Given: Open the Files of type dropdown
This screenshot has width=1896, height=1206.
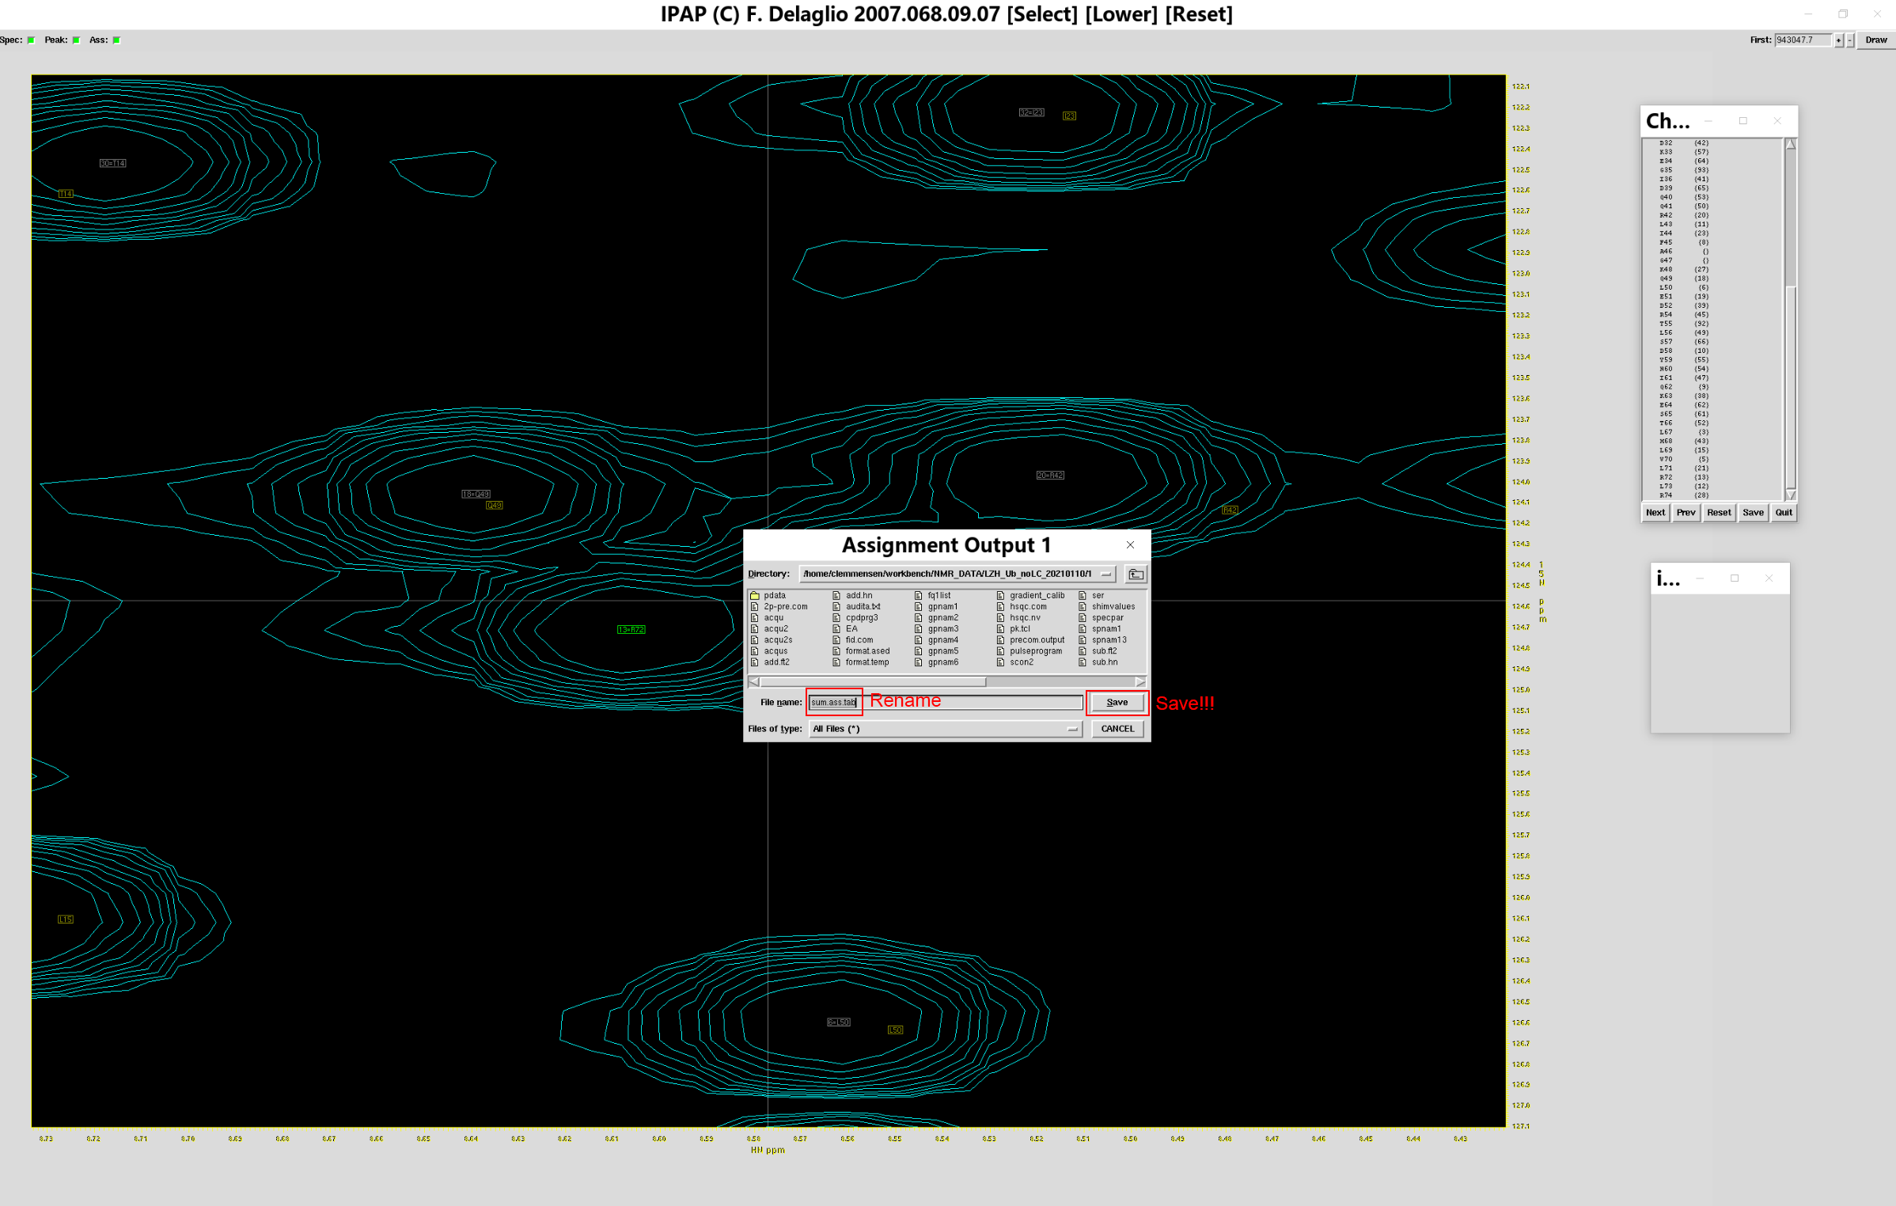Looking at the screenshot, I should 1072,729.
